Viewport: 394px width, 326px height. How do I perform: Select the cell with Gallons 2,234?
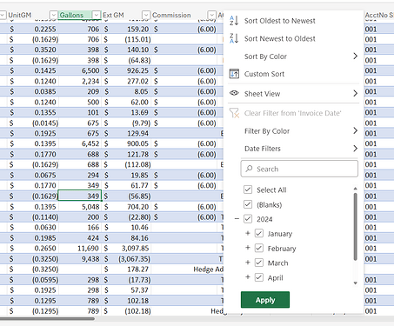(80, 81)
